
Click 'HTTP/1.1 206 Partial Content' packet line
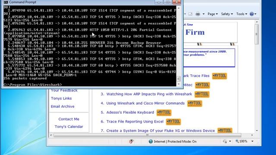[90, 30]
